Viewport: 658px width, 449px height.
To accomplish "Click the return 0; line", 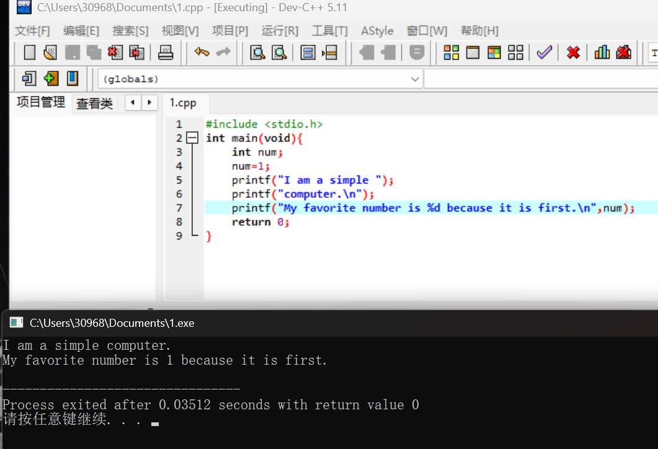I will pos(260,222).
